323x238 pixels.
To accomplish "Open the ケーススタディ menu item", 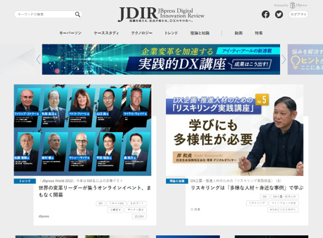I will (107, 33).
